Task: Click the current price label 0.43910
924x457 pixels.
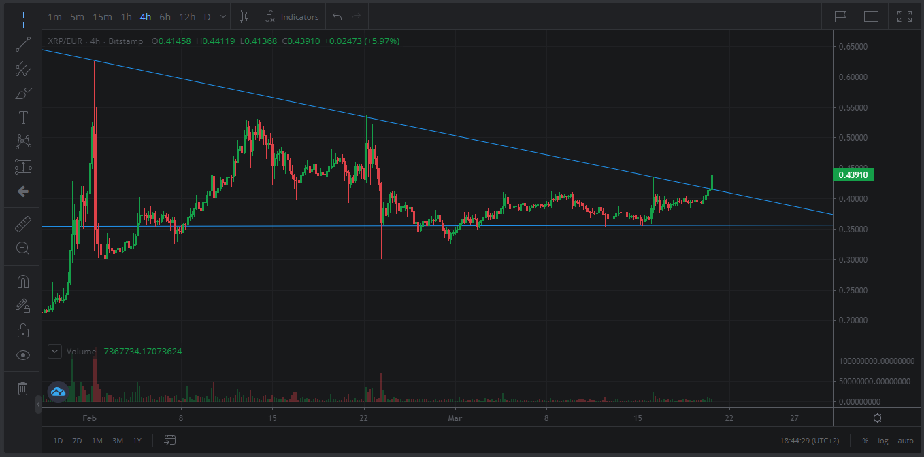Action: (853, 175)
